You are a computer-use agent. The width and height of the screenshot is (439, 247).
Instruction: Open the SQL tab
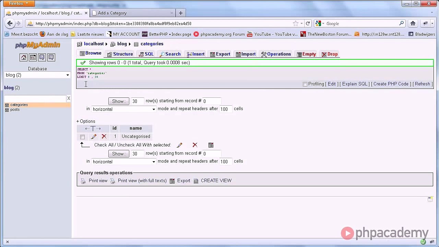pos(146,54)
